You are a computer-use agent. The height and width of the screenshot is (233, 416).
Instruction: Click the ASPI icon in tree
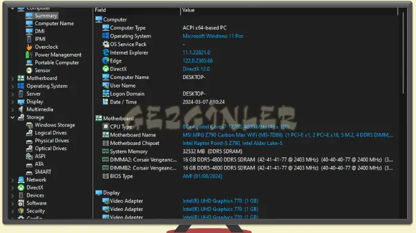click(x=29, y=156)
